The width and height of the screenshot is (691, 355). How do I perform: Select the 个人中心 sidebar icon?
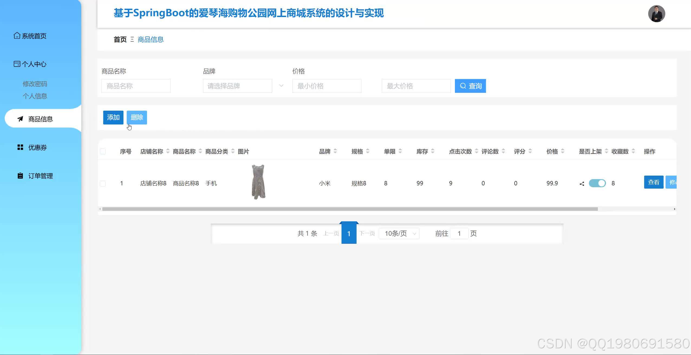[17, 64]
